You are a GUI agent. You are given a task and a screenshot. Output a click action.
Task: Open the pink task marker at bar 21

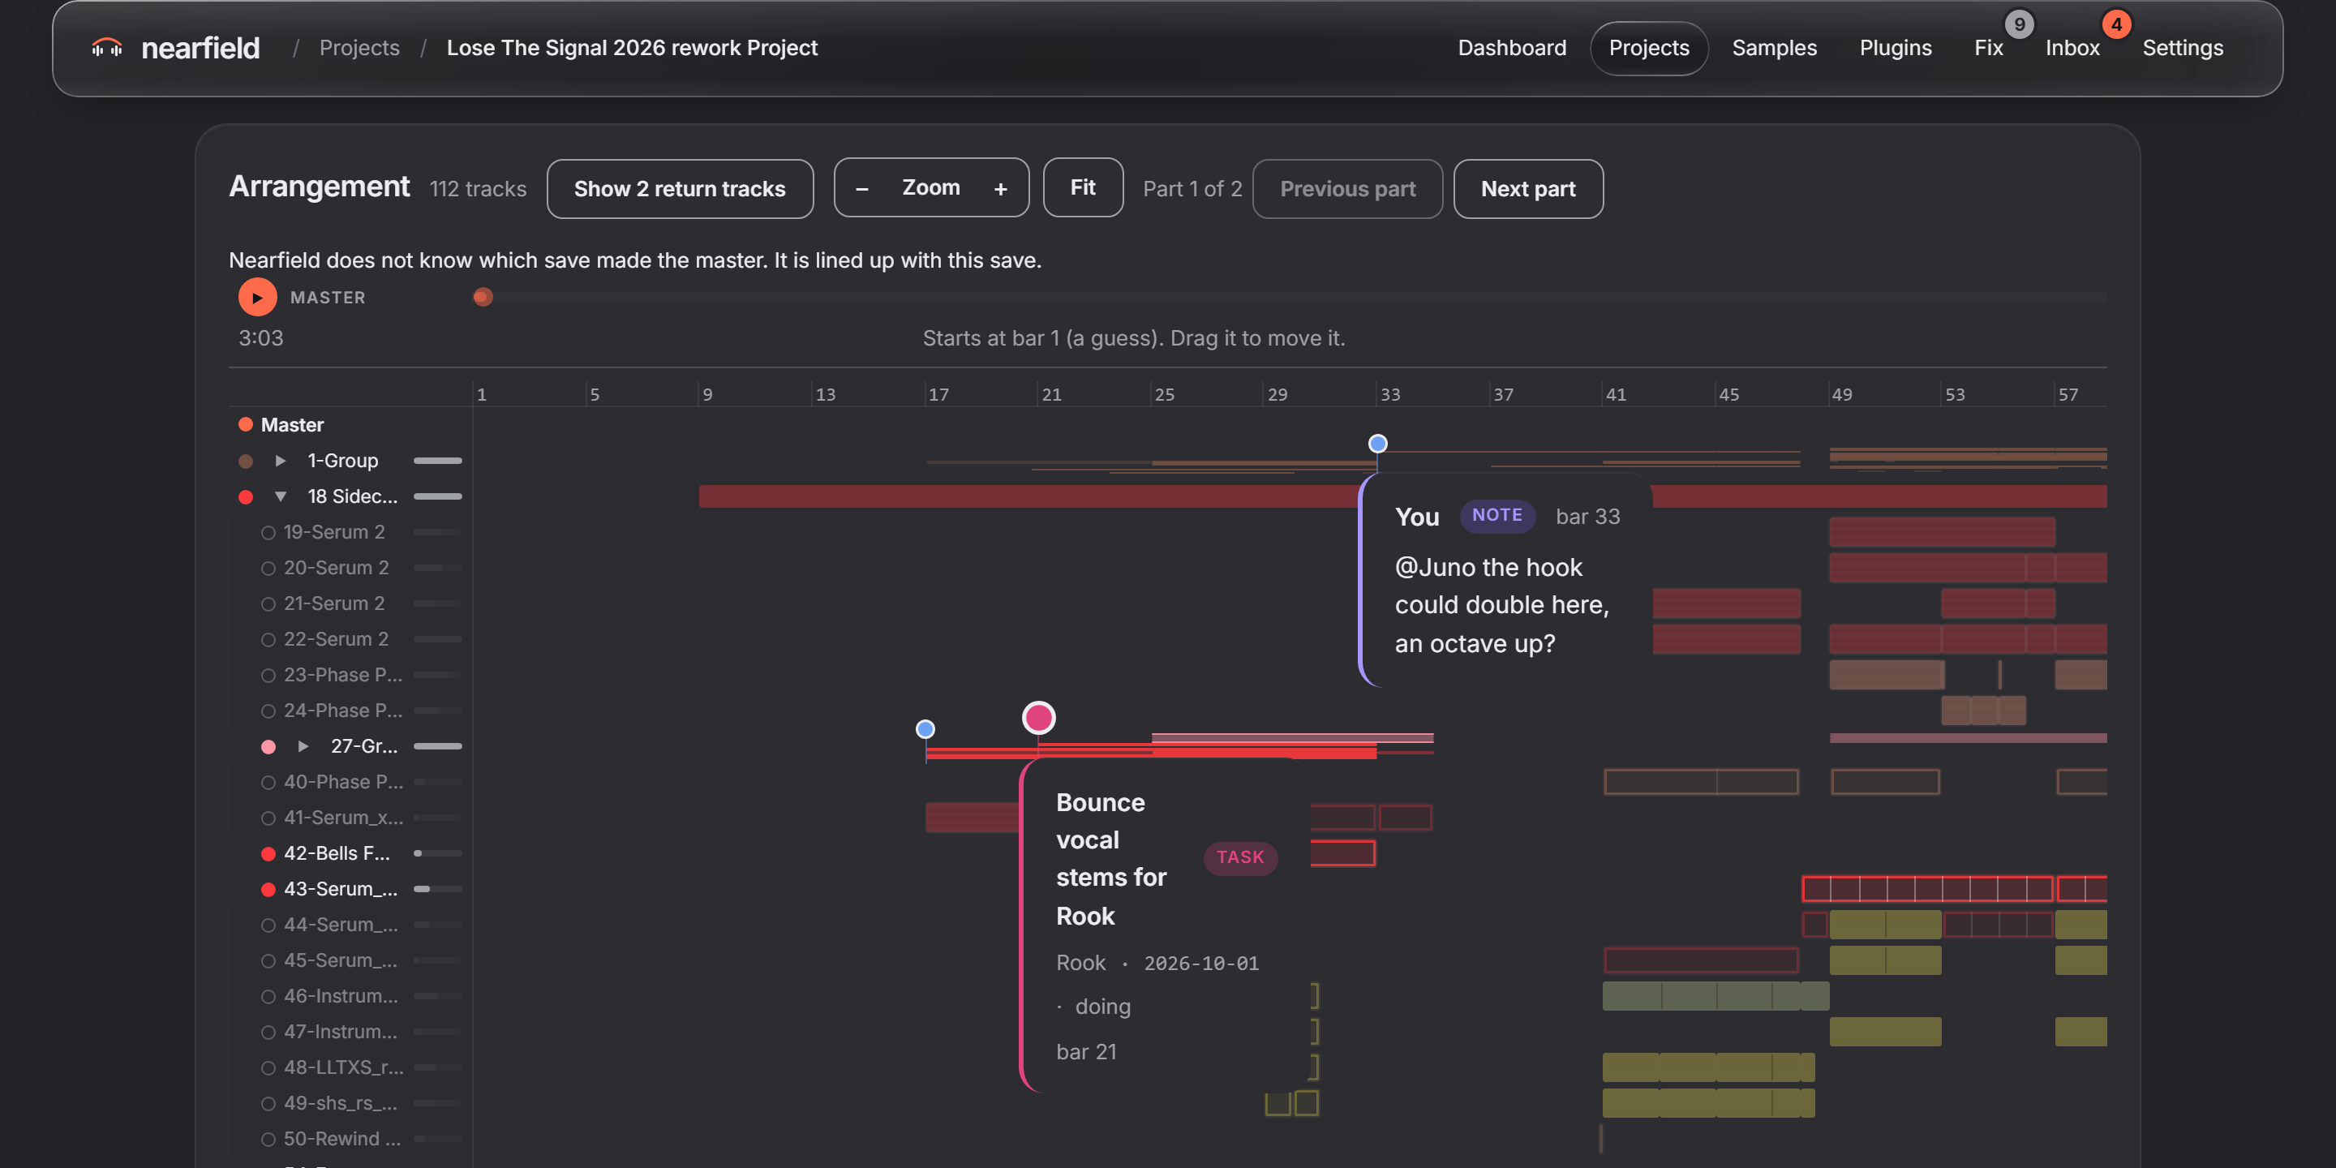(1038, 717)
